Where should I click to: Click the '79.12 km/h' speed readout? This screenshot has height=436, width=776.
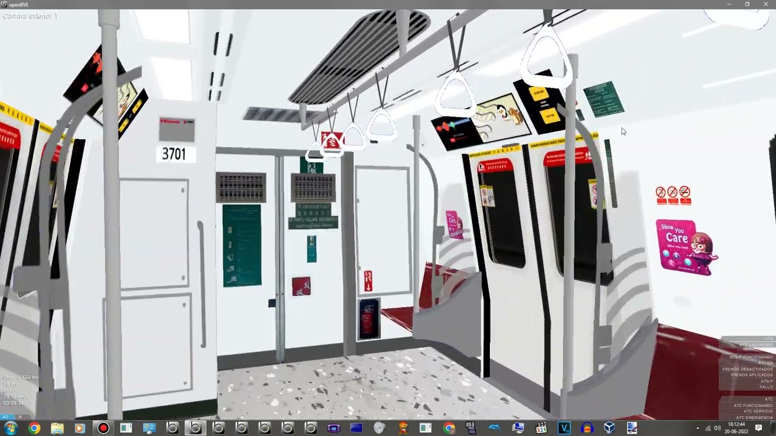[x=16, y=397]
